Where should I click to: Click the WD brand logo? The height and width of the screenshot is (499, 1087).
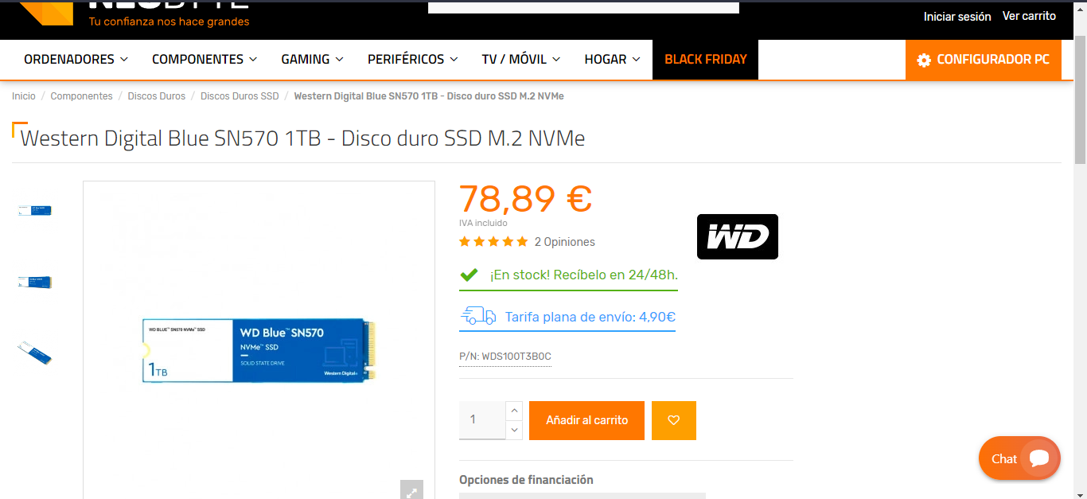point(738,236)
